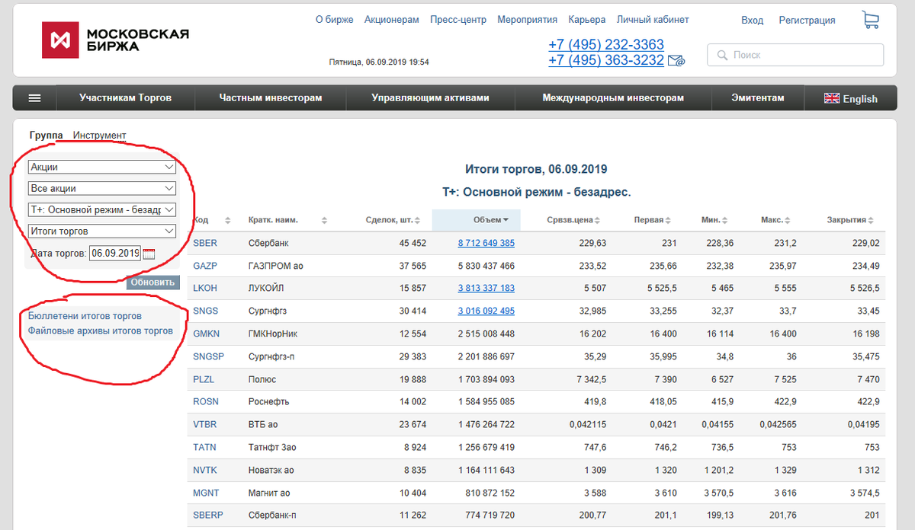Sort by Сделок, шт. column
915x530 pixels.
pos(393,220)
